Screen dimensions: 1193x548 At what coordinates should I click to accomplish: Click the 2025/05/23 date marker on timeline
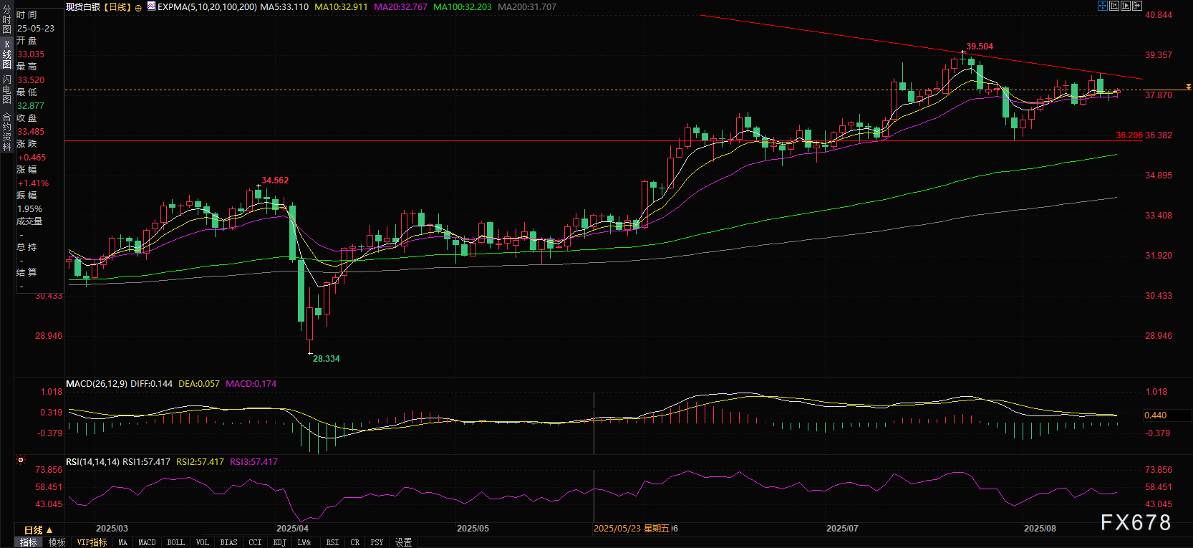(631, 529)
